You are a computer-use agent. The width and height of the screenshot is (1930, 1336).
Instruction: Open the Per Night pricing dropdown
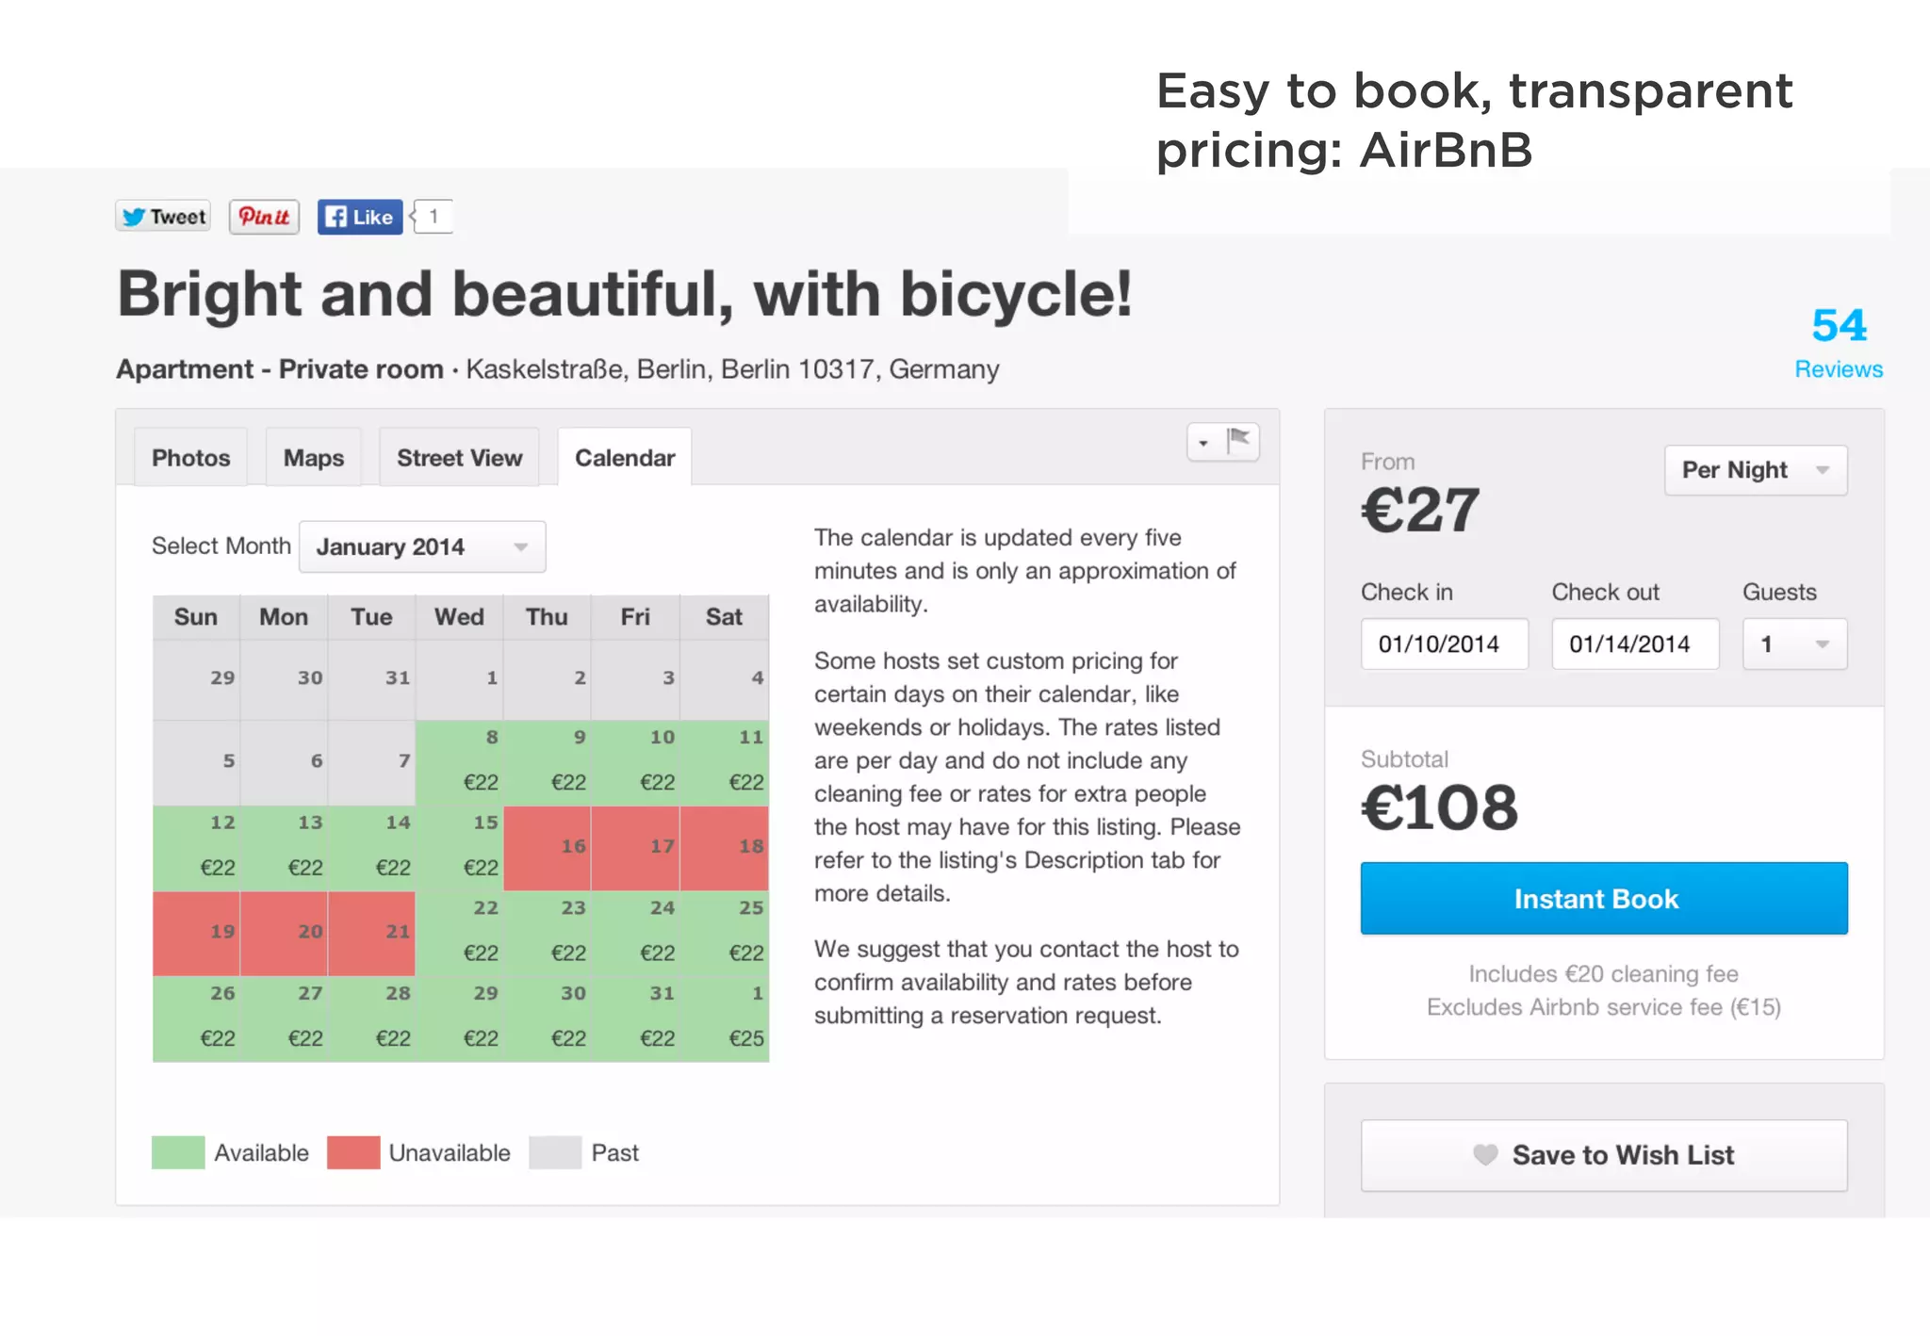(x=1756, y=469)
